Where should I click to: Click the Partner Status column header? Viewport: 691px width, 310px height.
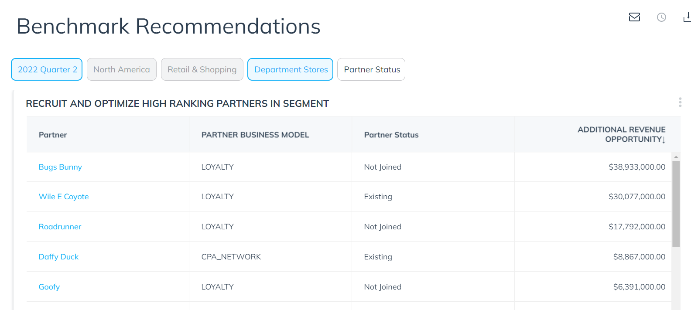[391, 135]
